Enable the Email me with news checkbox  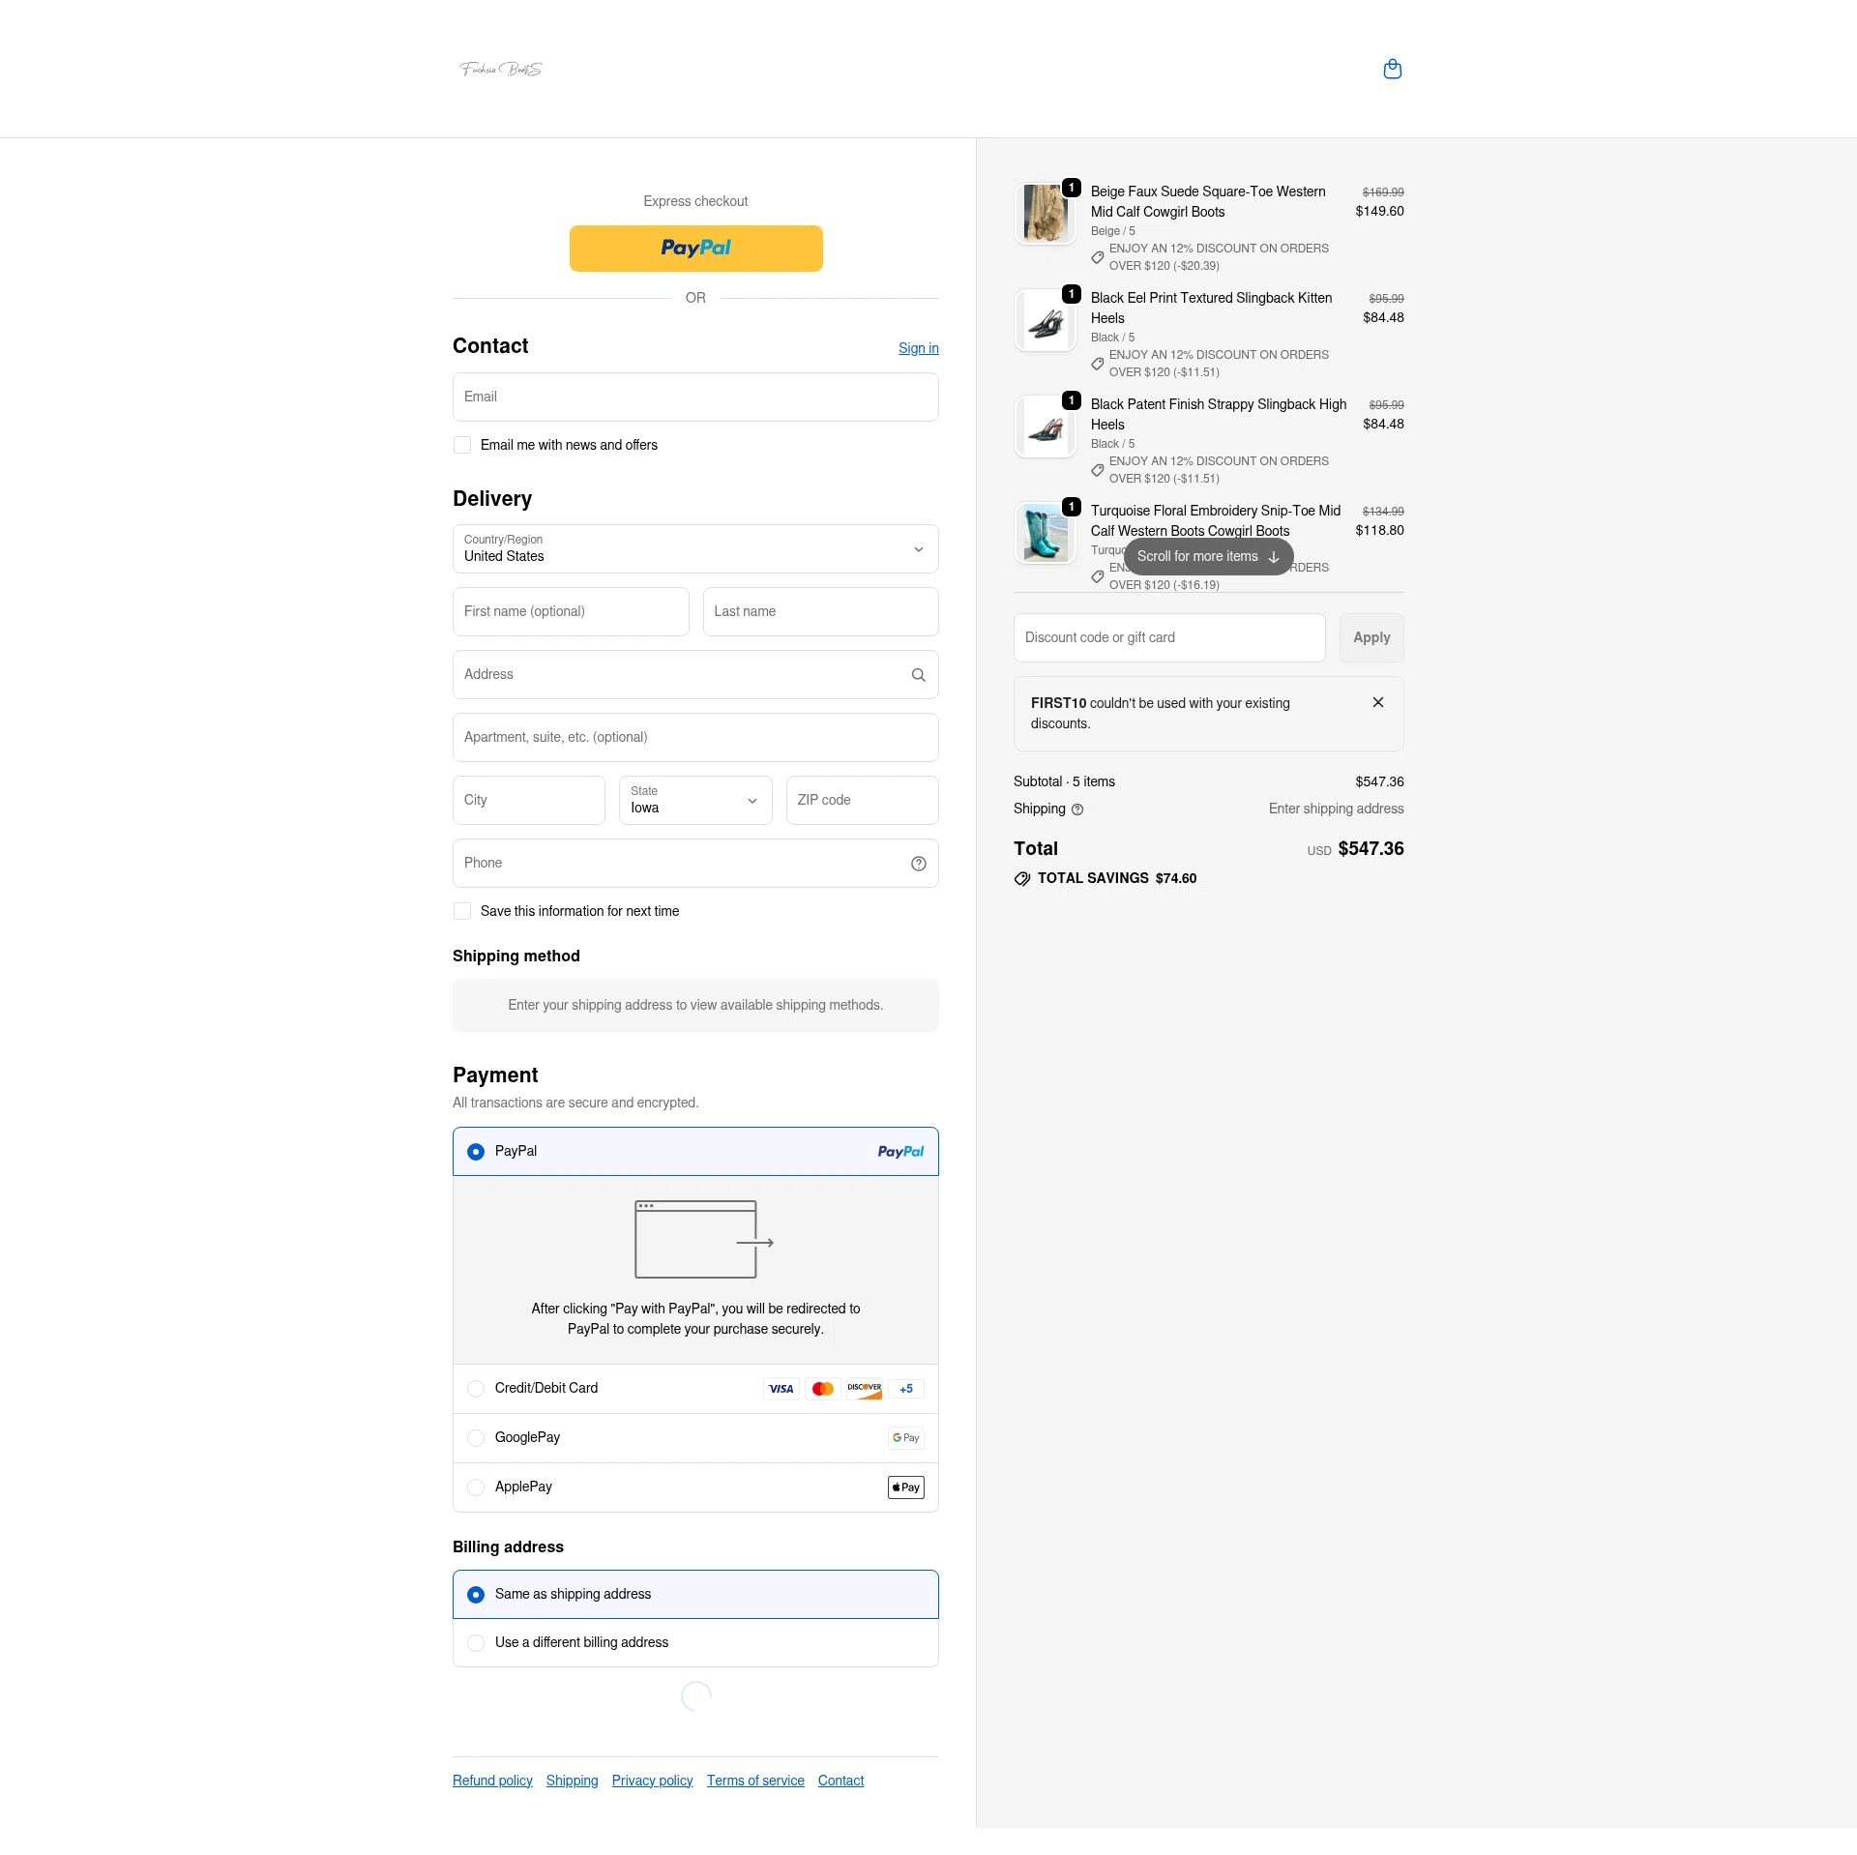click(462, 445)
